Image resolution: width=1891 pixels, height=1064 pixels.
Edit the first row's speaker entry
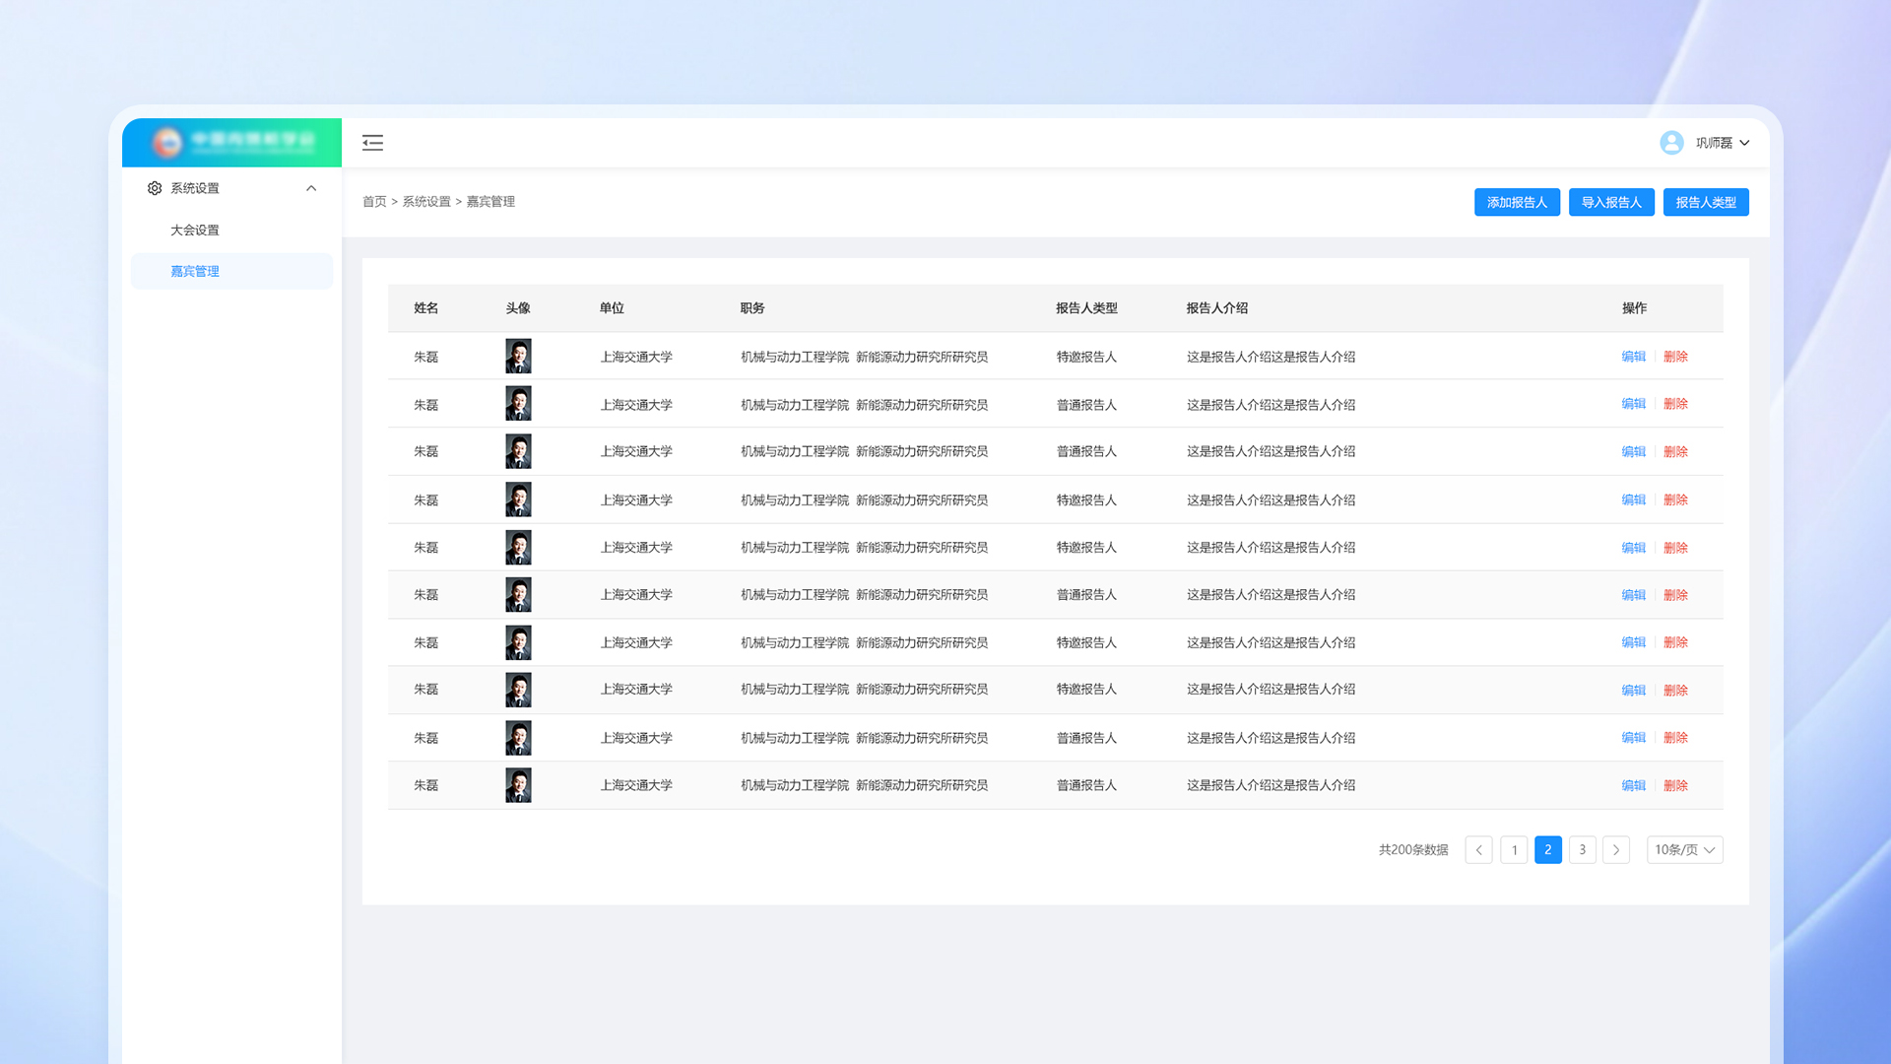click(1634, 357)
